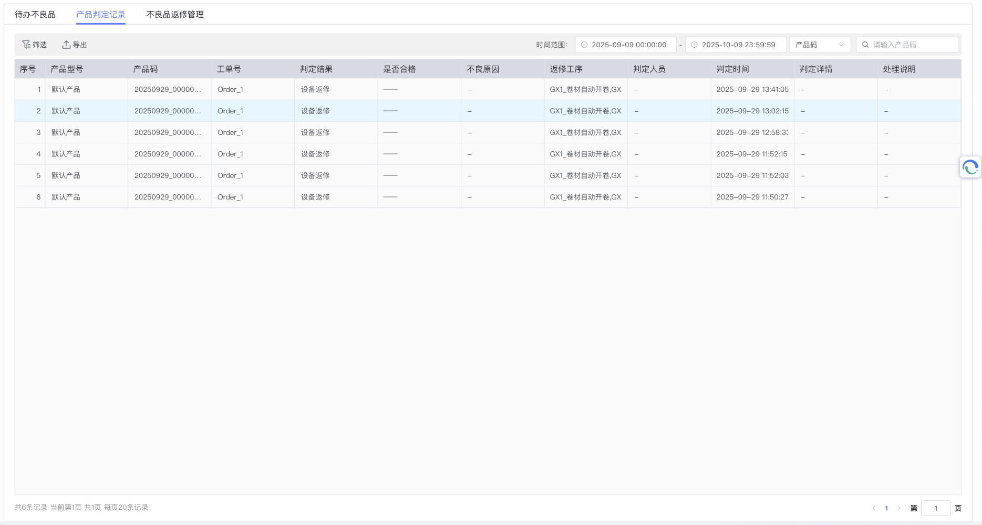Viewport: 982px width, 525px height.
Task: Click the 判定时间 column header
Action: (732, 69)
